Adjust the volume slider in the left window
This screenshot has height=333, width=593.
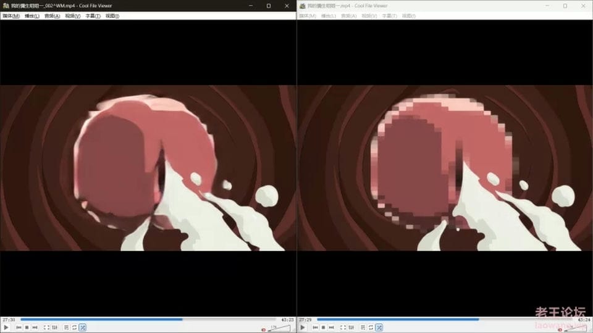click(x=279, y=329)
